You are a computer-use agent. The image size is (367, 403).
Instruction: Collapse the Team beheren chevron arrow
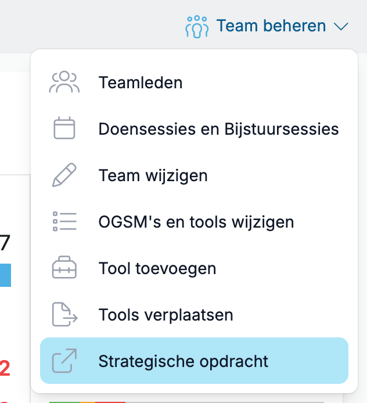pos(341,27)
